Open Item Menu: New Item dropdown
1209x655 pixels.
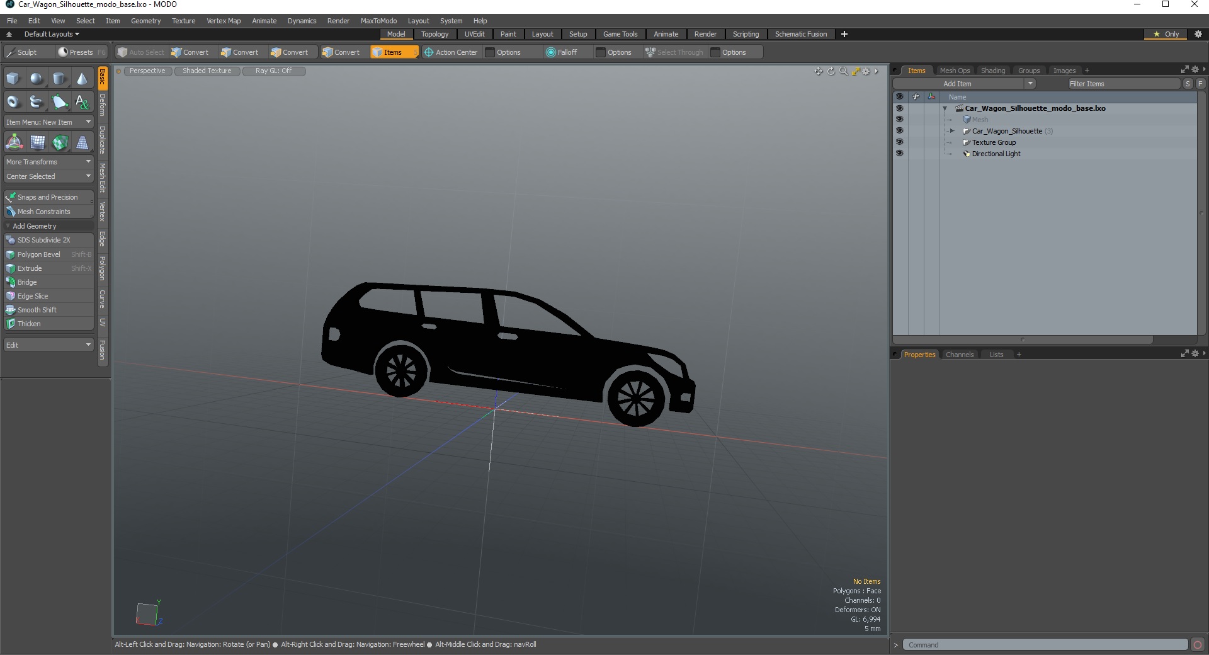click(48, 122)
